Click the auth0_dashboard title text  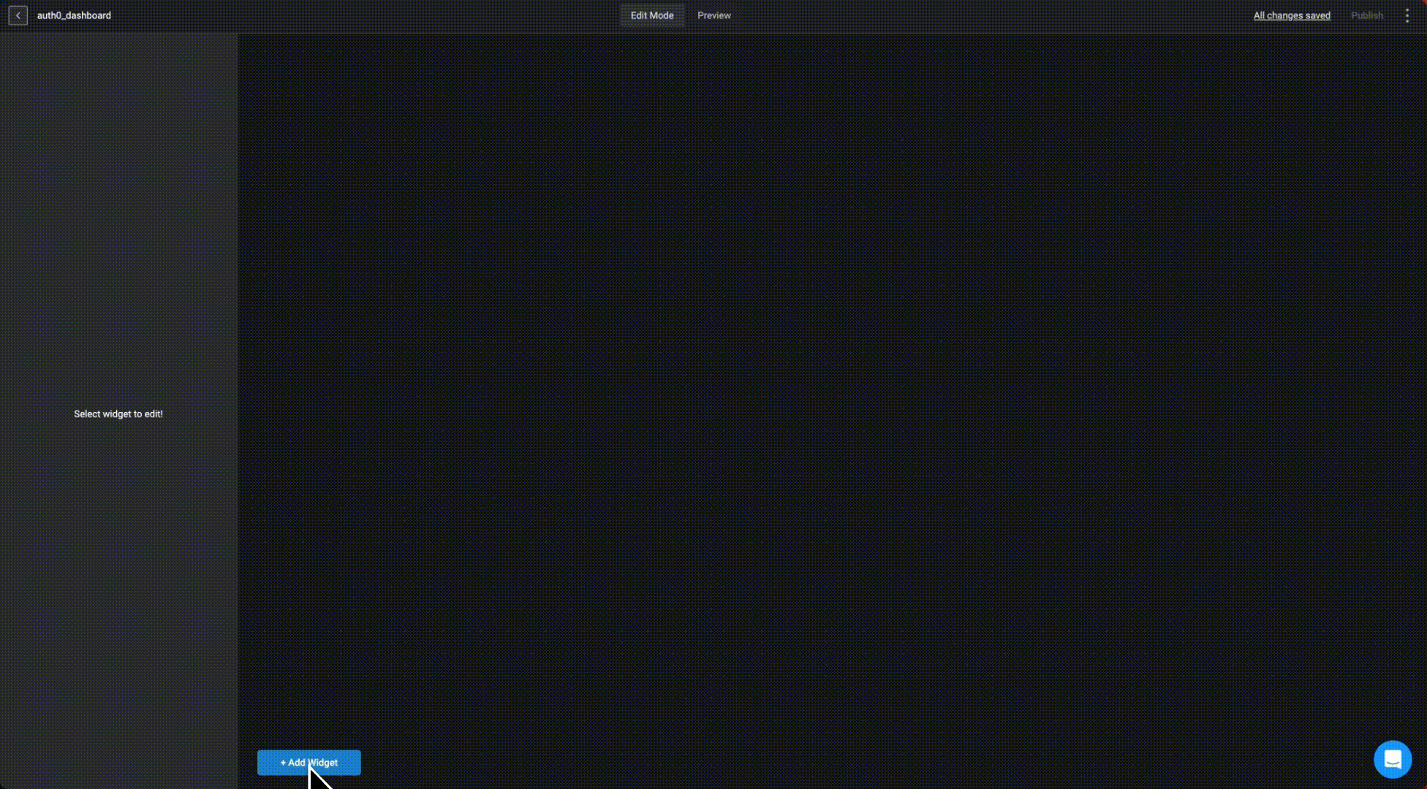(x=74, y=15)
